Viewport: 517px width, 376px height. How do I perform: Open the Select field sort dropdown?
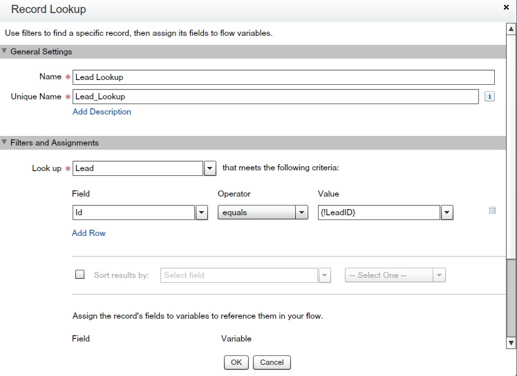tap(325, 275)
